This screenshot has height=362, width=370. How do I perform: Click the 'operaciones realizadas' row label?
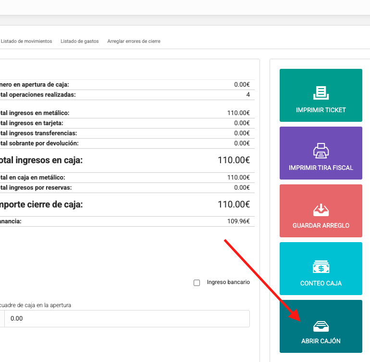[x=38, y=95]
